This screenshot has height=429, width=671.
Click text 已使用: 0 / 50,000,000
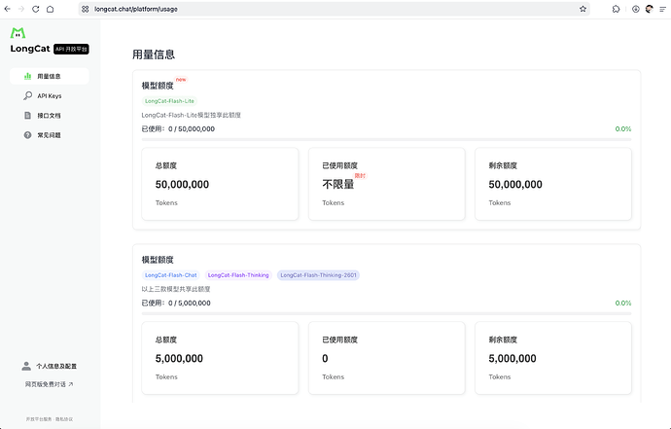pos(178,128)
